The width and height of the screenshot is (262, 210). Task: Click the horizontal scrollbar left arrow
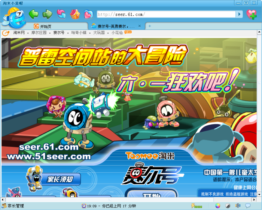(3, 199)
